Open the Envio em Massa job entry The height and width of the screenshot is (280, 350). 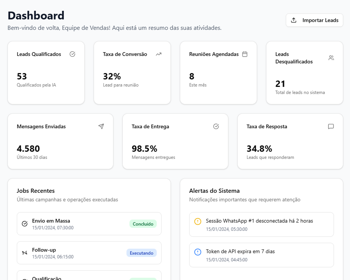point(75,224)
